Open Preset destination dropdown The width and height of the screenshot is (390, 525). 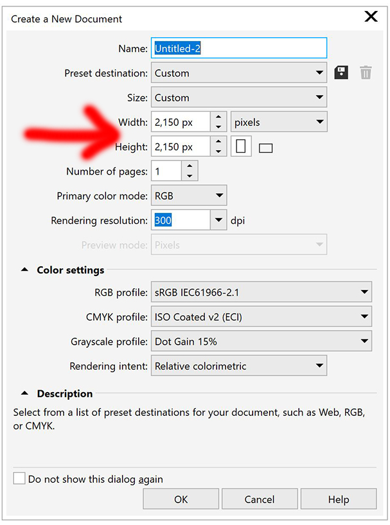[x=239, y=73]
